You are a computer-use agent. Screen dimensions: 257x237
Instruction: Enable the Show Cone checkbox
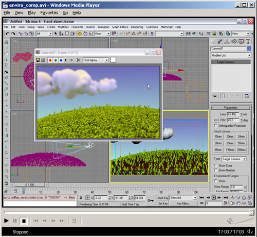(x=216, y=165)
